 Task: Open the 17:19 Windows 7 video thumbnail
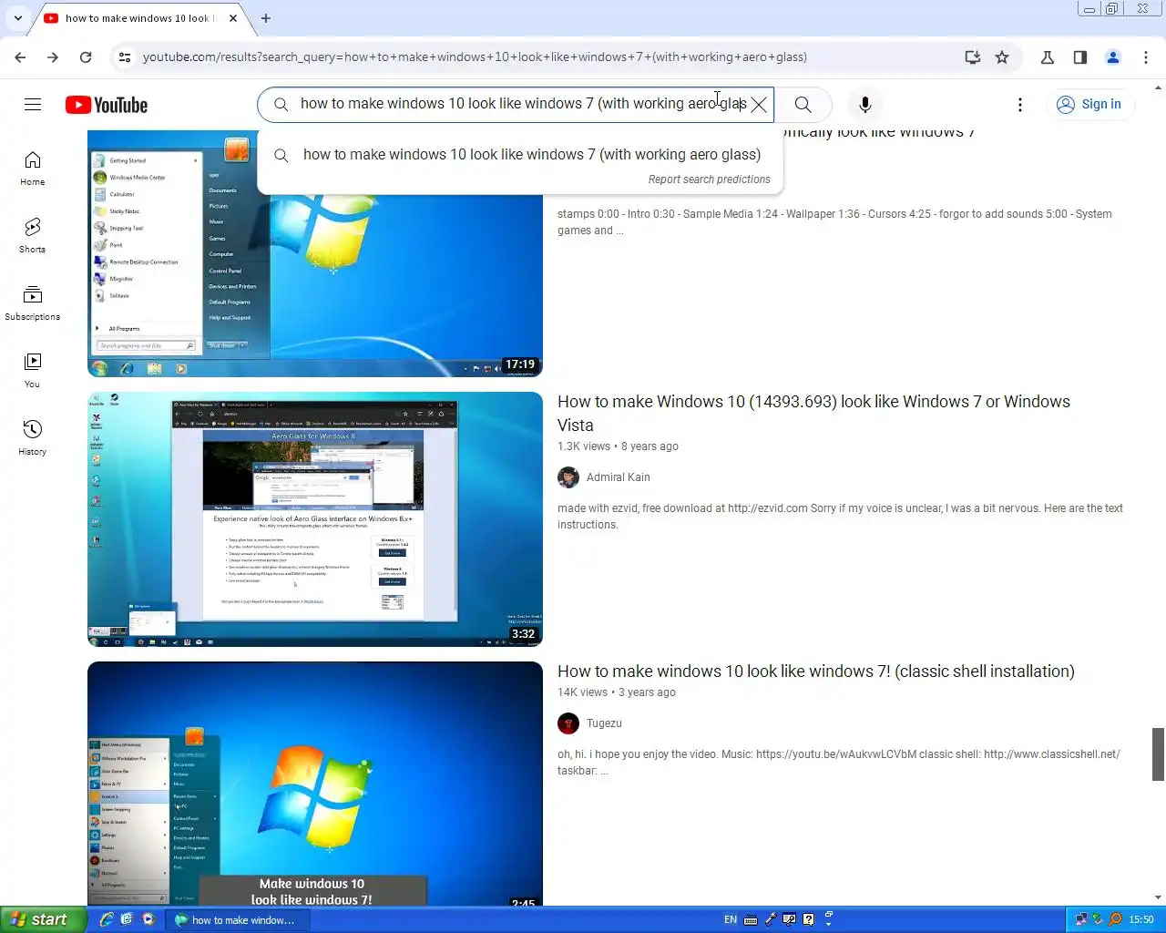[x=315, y=253]
